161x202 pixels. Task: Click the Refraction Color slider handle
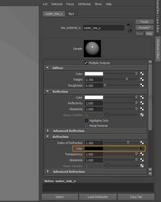tap(105, 148)
